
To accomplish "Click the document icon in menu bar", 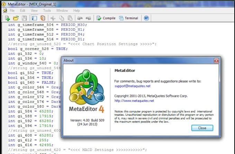I will click(x=5, y=10).
